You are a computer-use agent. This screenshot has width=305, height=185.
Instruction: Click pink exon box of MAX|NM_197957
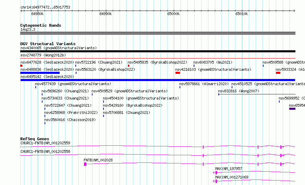click(216, 173)
